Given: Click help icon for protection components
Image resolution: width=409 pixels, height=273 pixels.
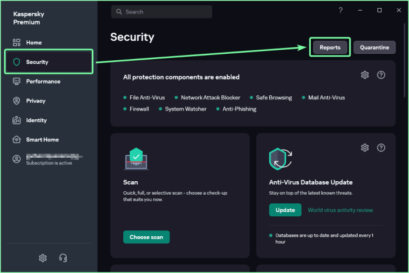Looking at the screenshot, I should coord(381,75).
